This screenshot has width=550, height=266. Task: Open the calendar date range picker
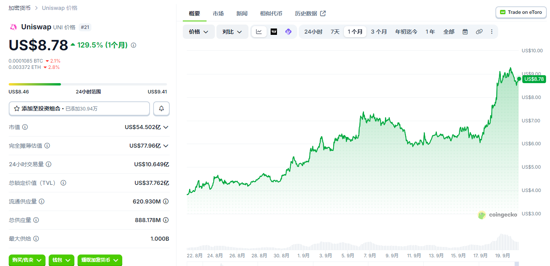pyautogui.click(x=465, y=32)
